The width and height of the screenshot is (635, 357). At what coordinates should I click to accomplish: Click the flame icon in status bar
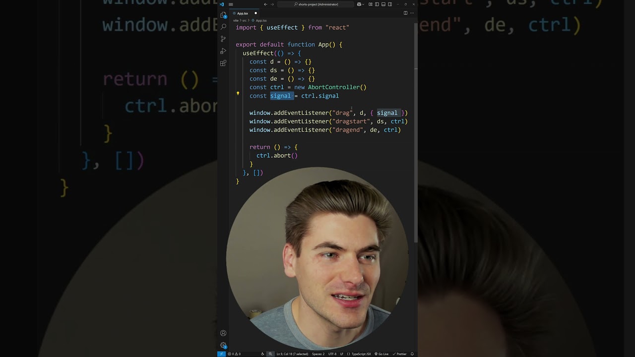coord(262,354)
